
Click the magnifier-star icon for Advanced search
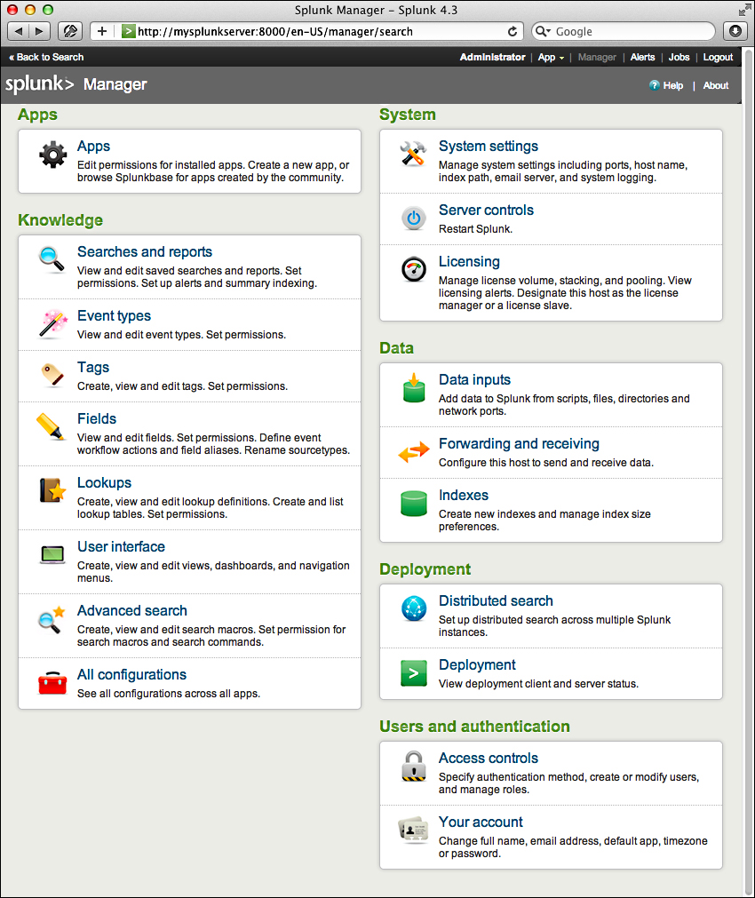[x=52, y=620]
